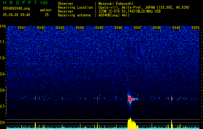Click the 0947 time marker

click(x=138, y=28)
